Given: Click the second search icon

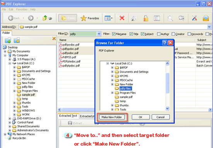Looking at the screenshot, I should click(181, 18).
